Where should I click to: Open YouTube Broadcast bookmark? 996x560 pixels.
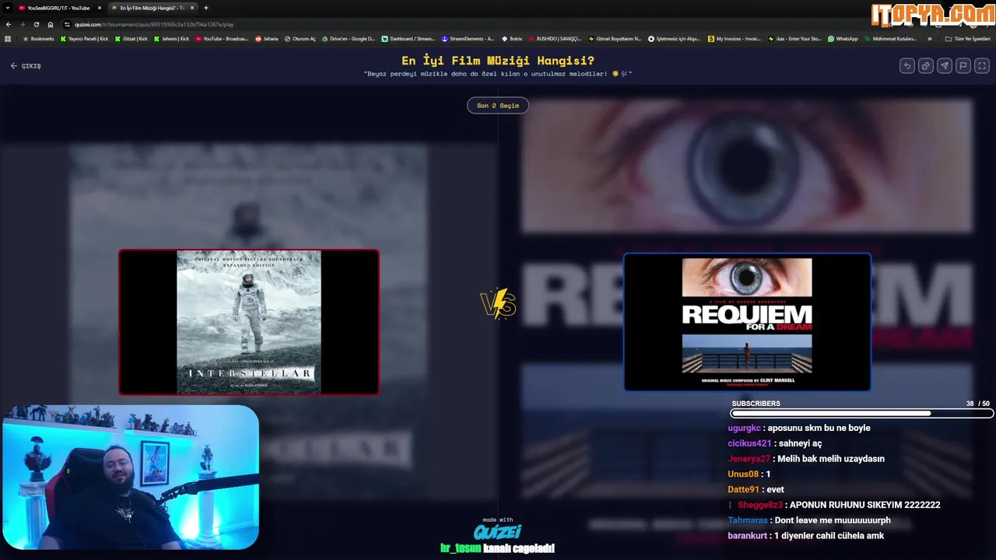222,38
